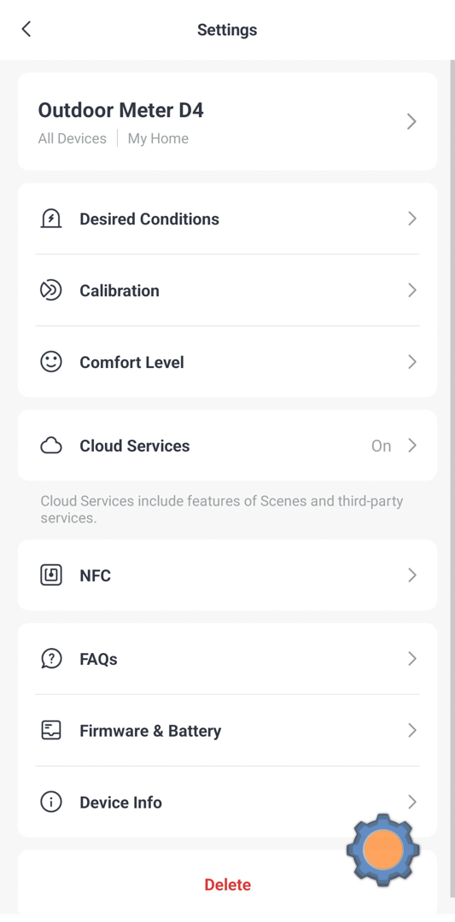Tap the red Delete button
The width and height of the screenshot is (455, 922).
pos(227,884)
